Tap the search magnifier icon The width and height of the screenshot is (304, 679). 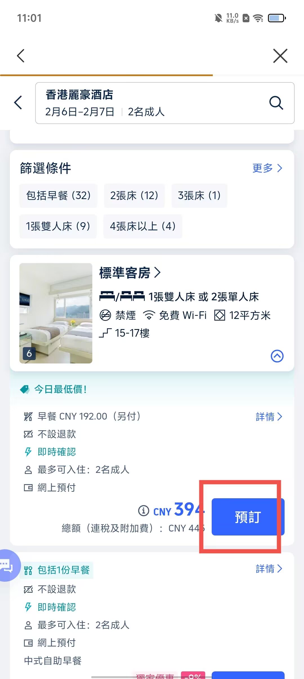276,103
